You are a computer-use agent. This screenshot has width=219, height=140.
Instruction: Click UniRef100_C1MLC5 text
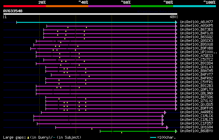pyautogui.click(x=196, y=120)
